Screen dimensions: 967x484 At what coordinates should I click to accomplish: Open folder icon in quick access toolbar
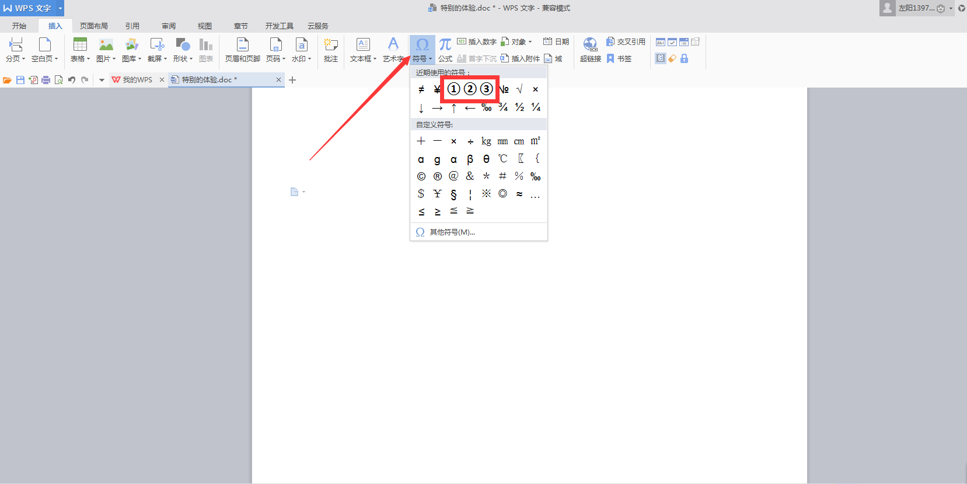[7, 80]
